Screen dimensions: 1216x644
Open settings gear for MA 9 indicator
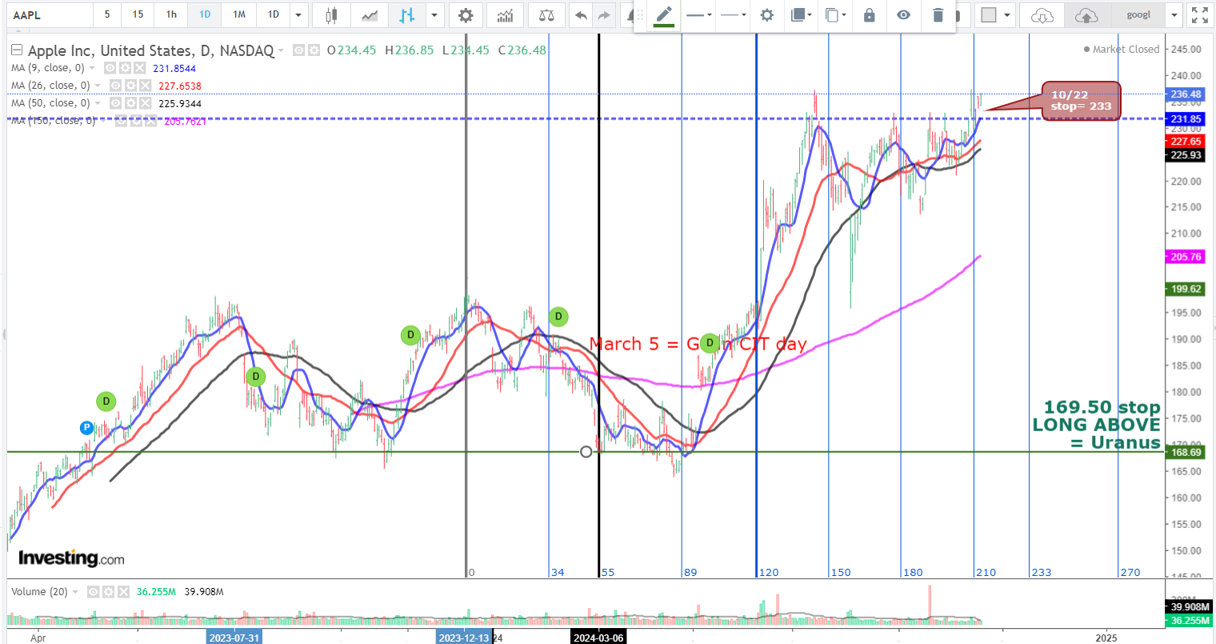[x=125, y=68]
